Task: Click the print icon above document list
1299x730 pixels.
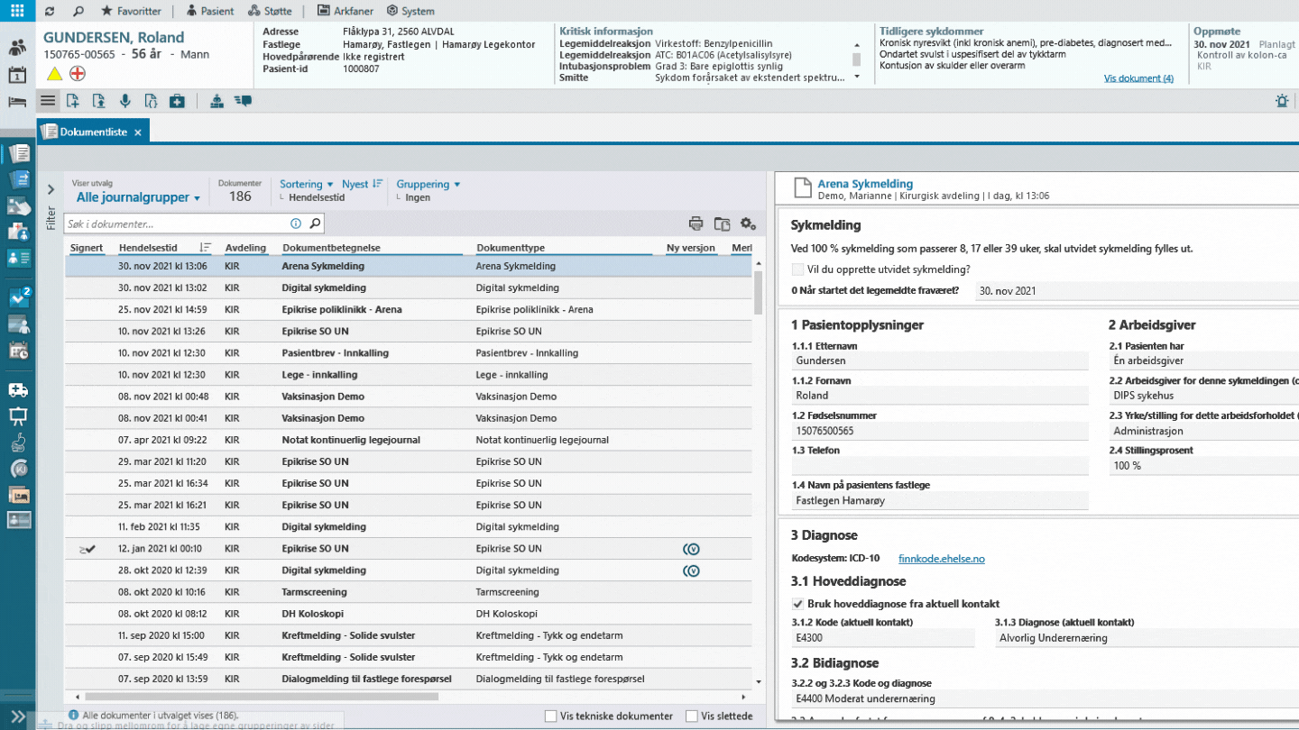Action: [696, 224]
